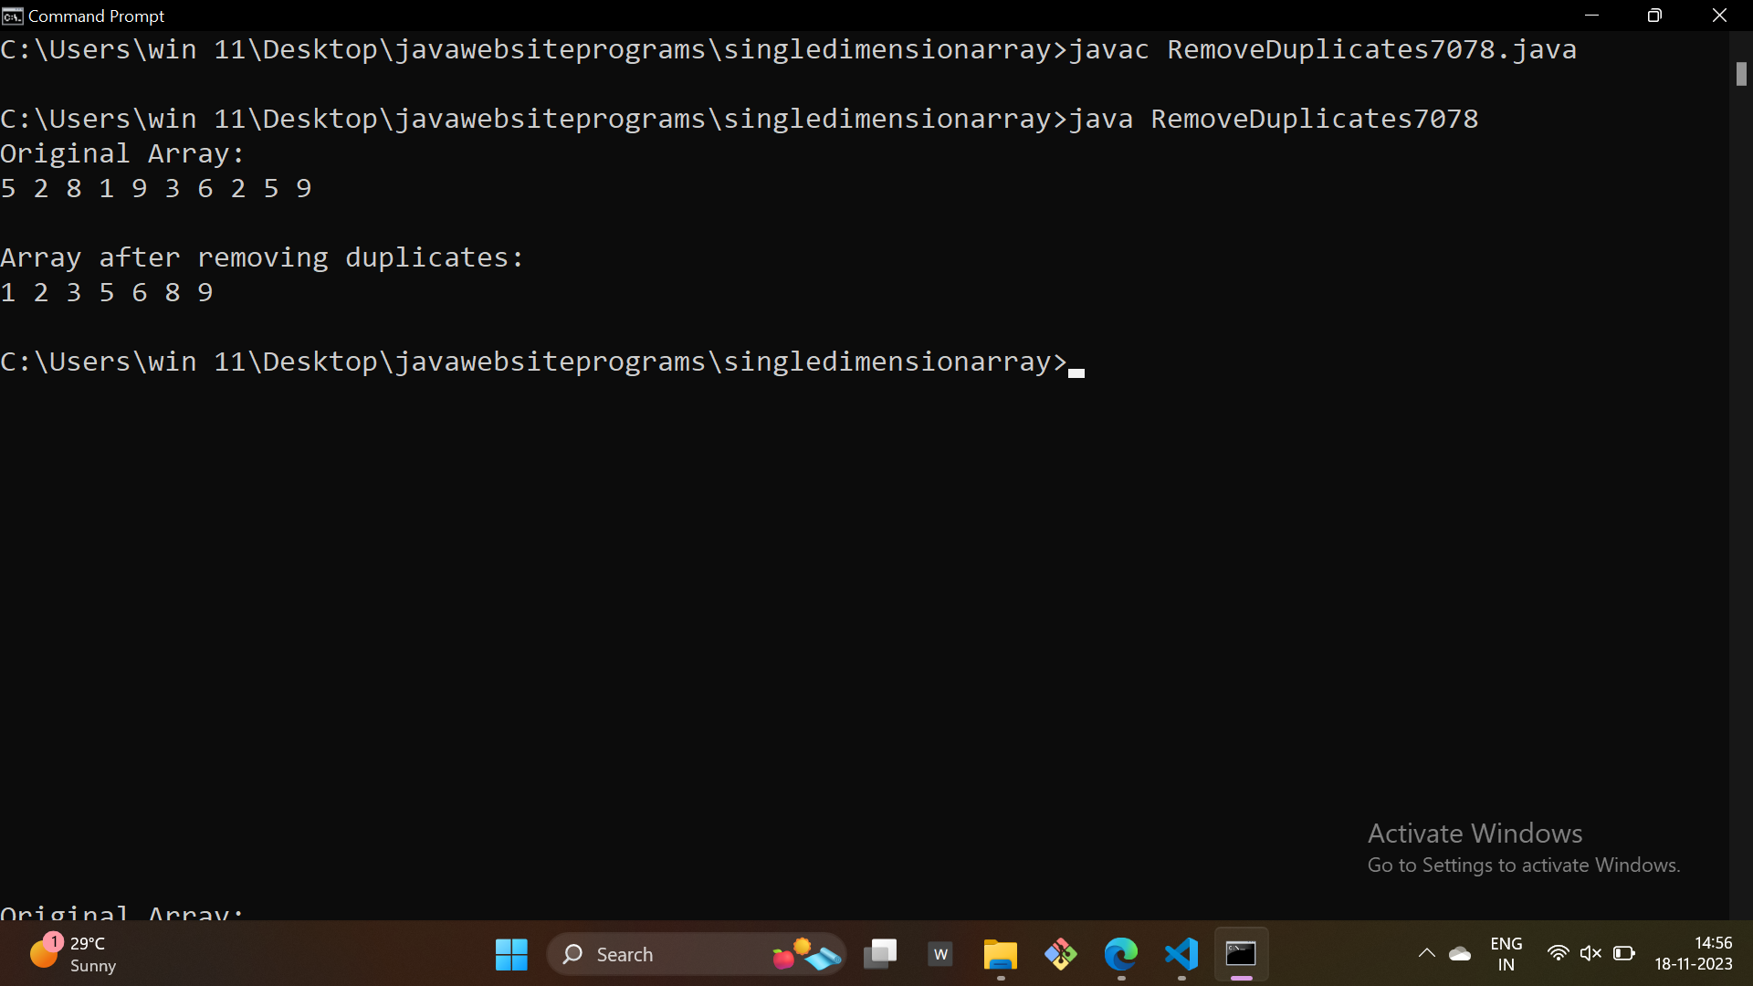Open the Git app taskbar icon
Image resolution: width=1753 pixels, height=986 pixels.
[1061, 954]
